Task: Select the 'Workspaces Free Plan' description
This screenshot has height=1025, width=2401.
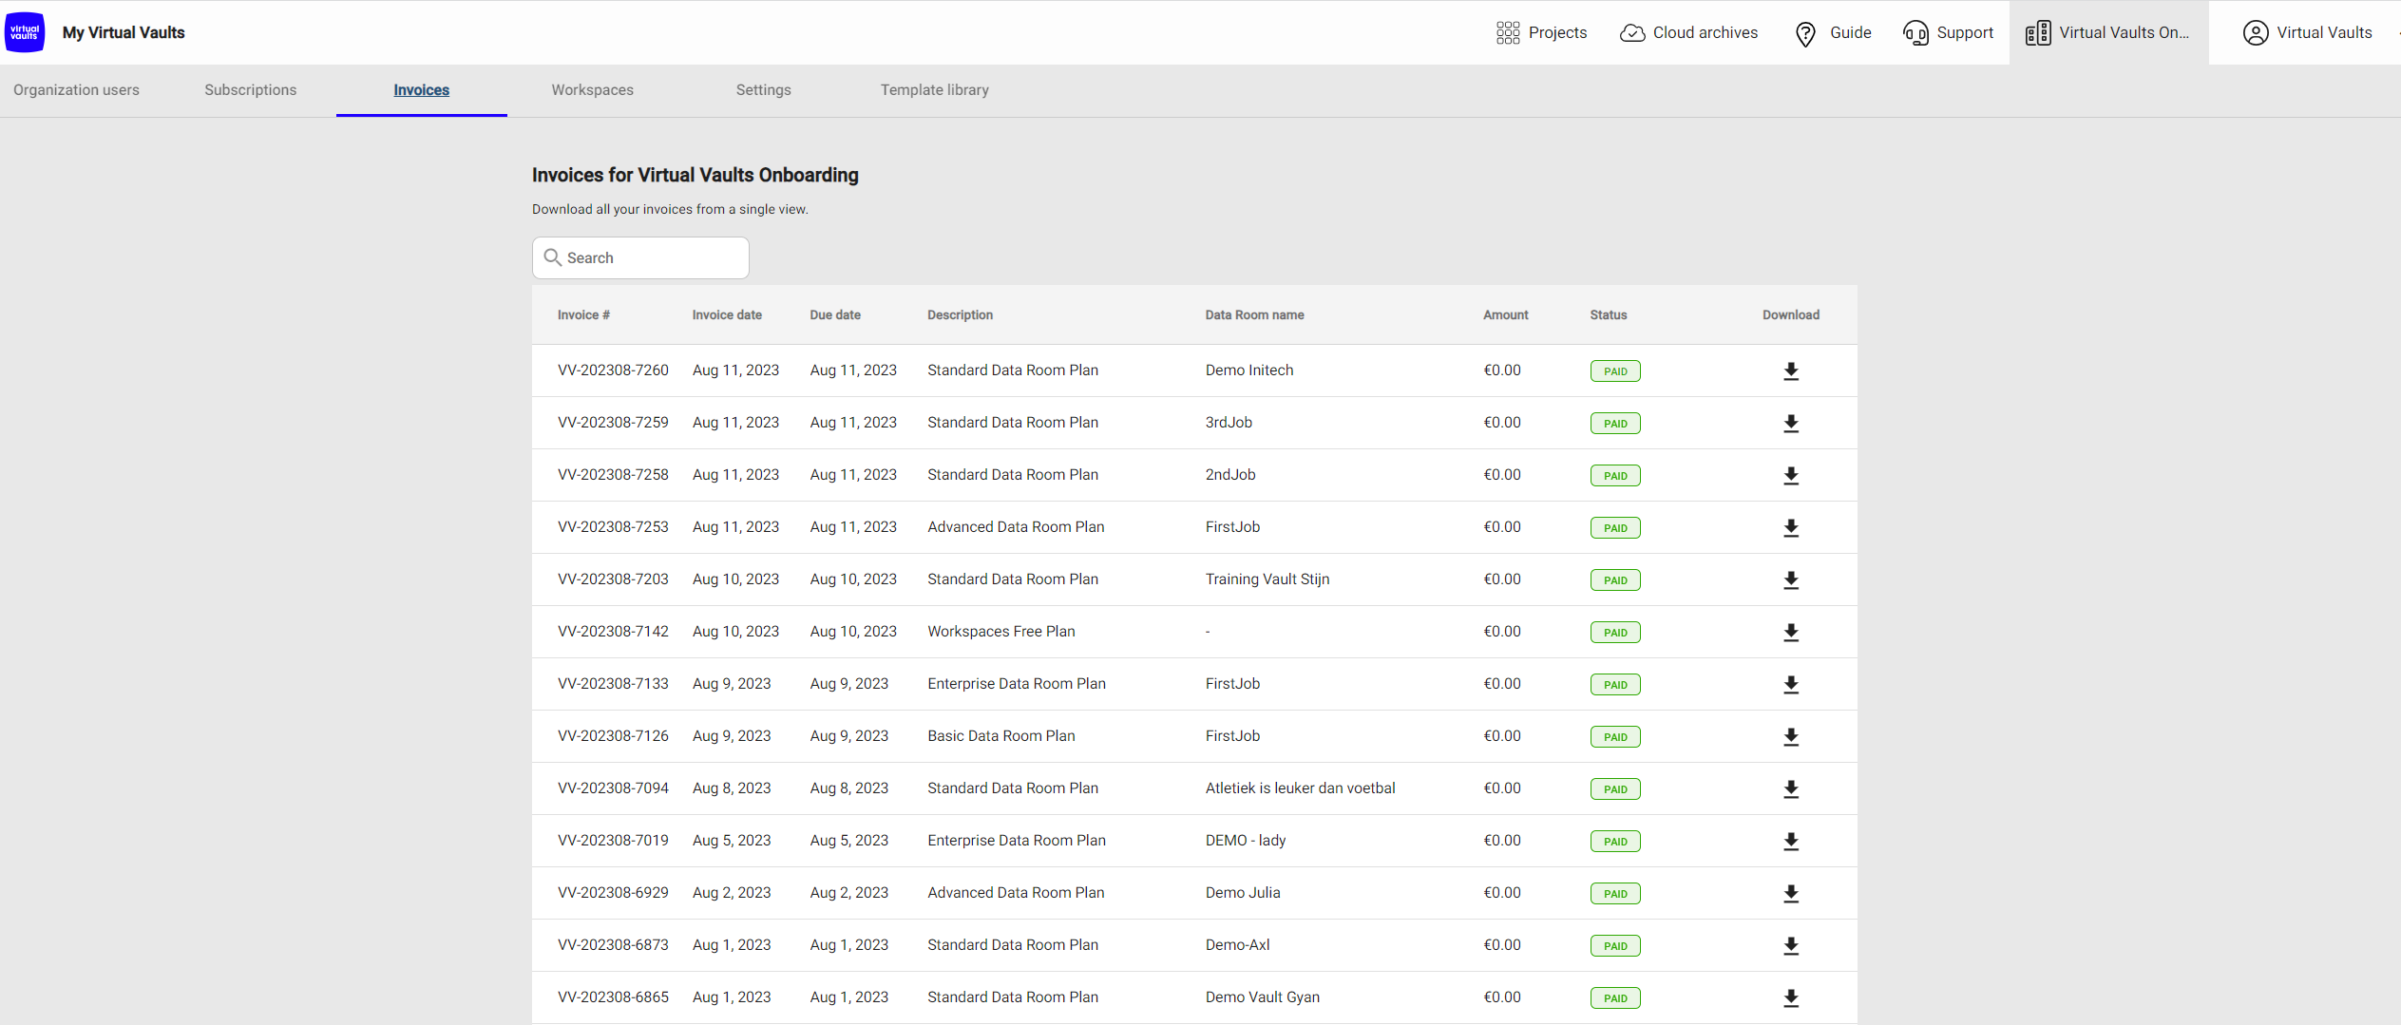Action: click(x=1001, y=632)
